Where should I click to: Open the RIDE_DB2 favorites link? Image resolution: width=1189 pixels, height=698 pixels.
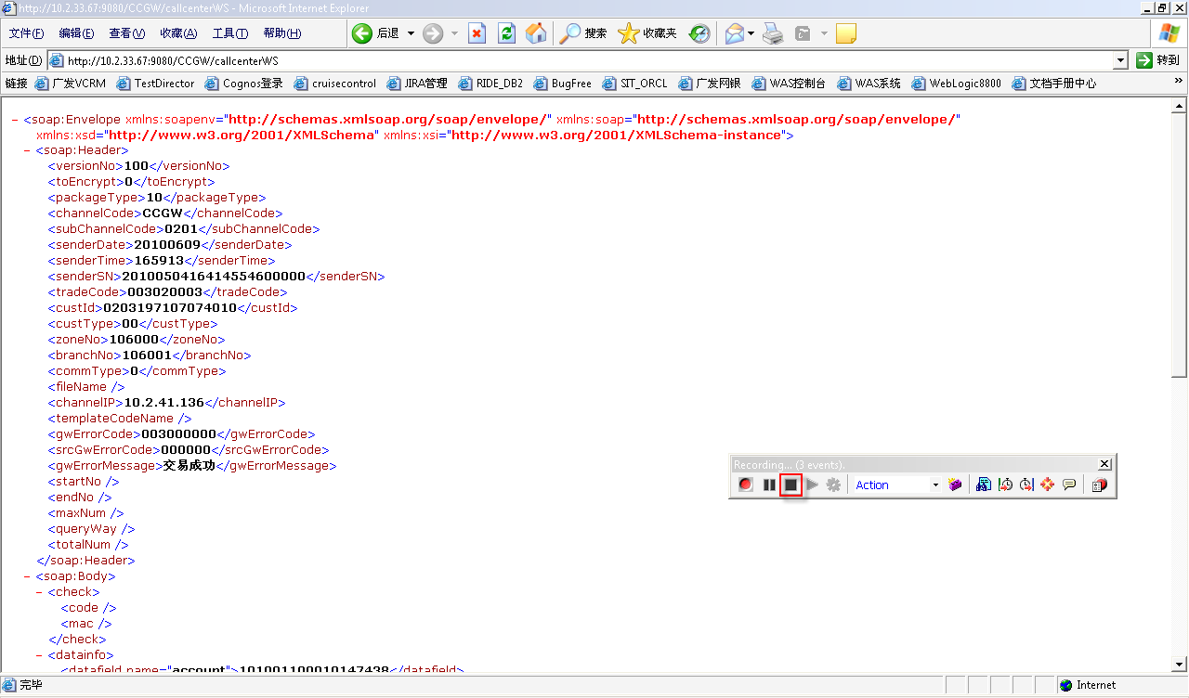coord(490,83)
